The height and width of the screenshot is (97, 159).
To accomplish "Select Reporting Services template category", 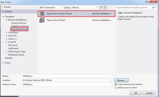I will pyautogui.click(x=19, y=29).
